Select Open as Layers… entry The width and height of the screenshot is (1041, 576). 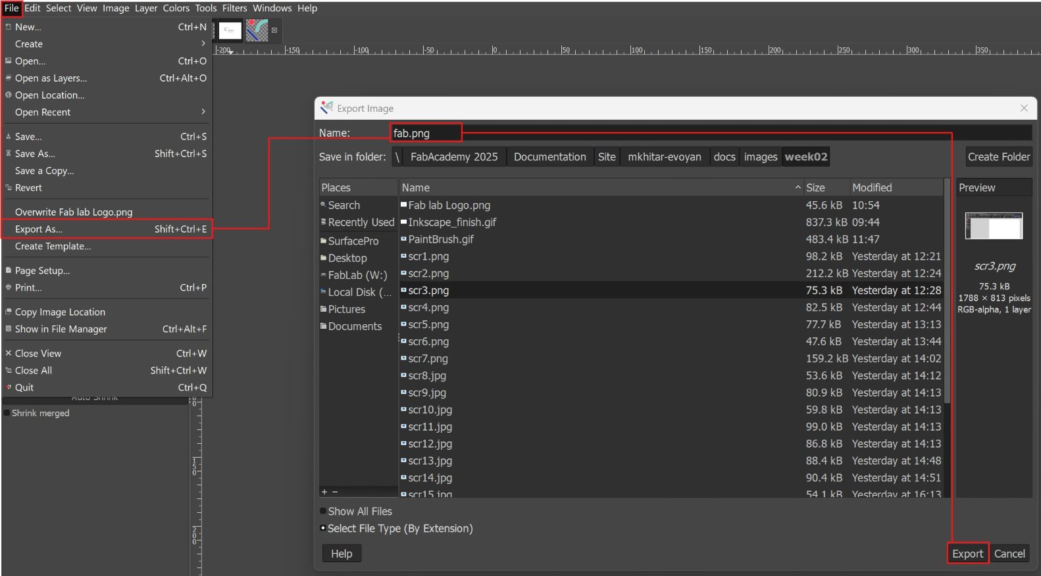click(x=107, y=78)
